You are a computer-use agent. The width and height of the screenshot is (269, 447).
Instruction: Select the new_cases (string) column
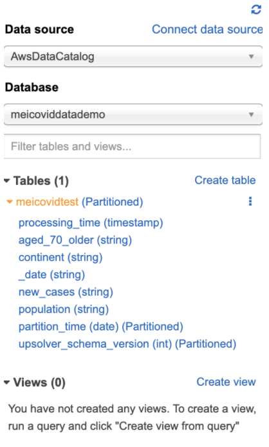(66, 292)
